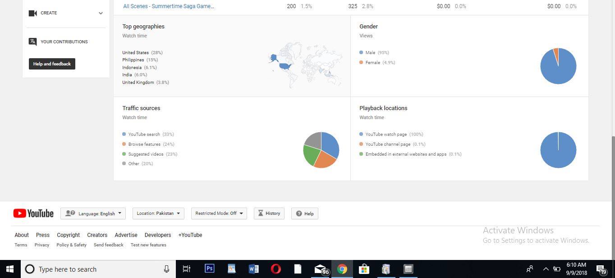Open Microsoft Store from the taskbar

364,269
